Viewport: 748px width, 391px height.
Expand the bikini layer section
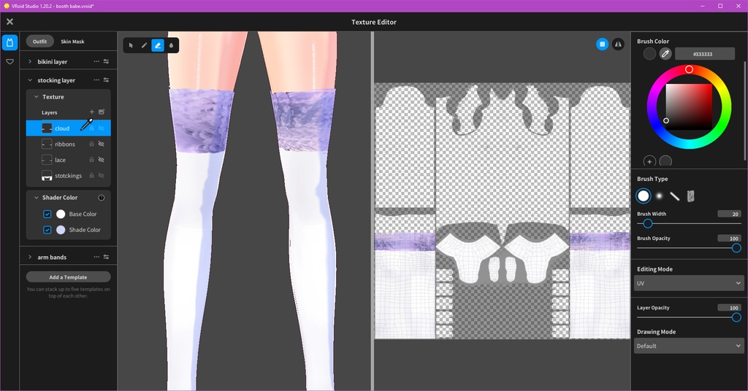[30, 61]
